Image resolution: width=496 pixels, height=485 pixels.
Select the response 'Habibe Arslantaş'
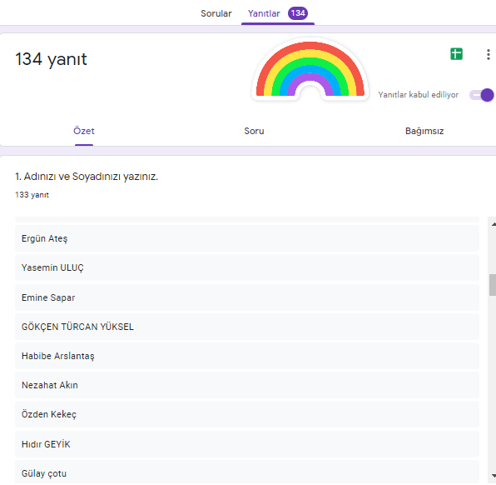coord(247,356)
